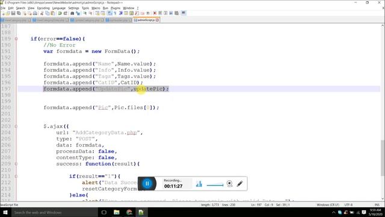The width and height of the screenshot is (385, 217).
Task: Toggle Word Wrap in the toolbar
Action: pyautogui.click(x=109, y=13)
